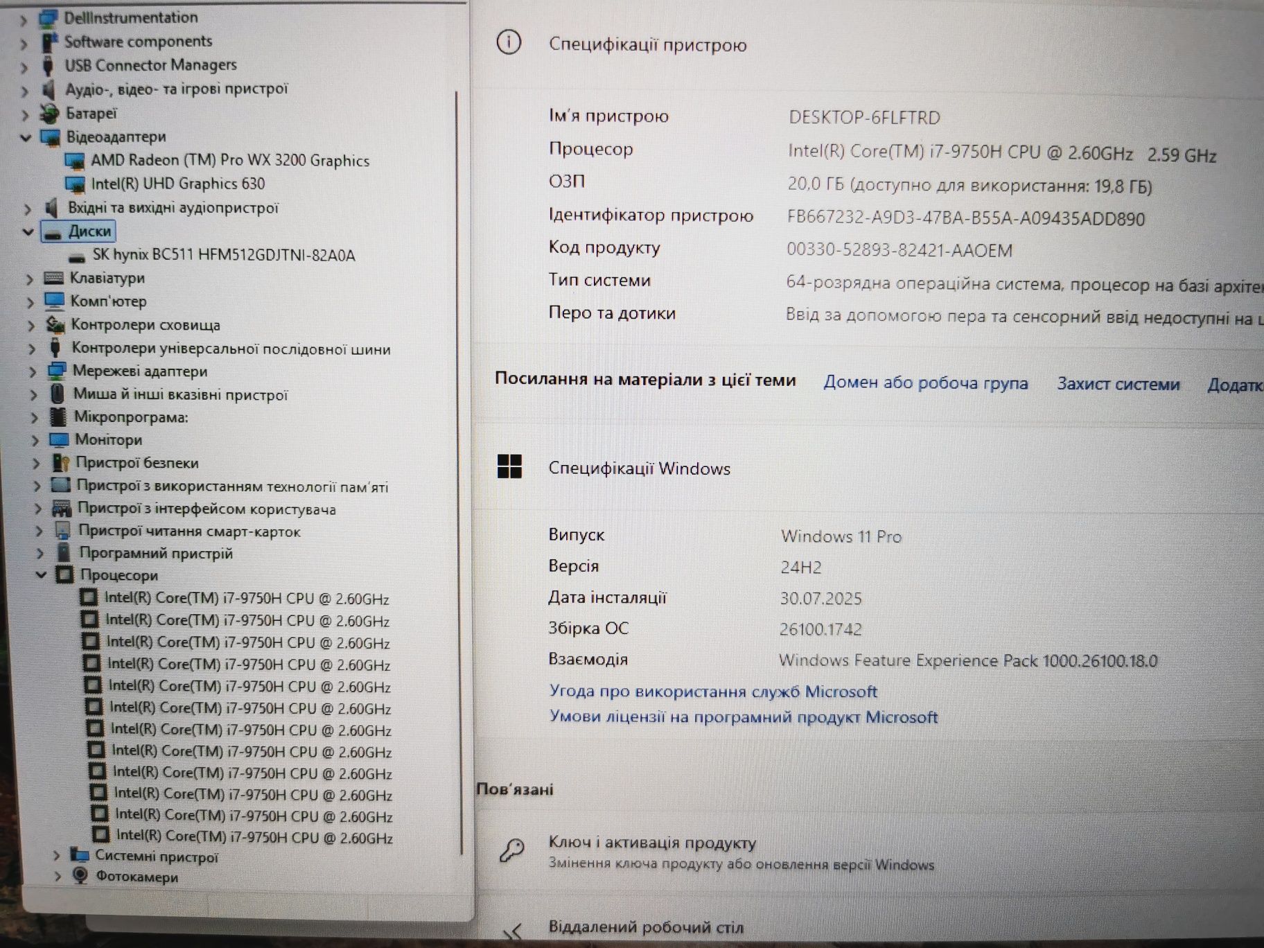Click the Intel UHD Graphics 630 device icon

pos(74,184)
